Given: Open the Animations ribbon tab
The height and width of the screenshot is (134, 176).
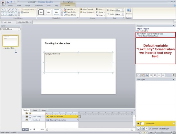Looking at the screenshot, I should pos(38,6).
